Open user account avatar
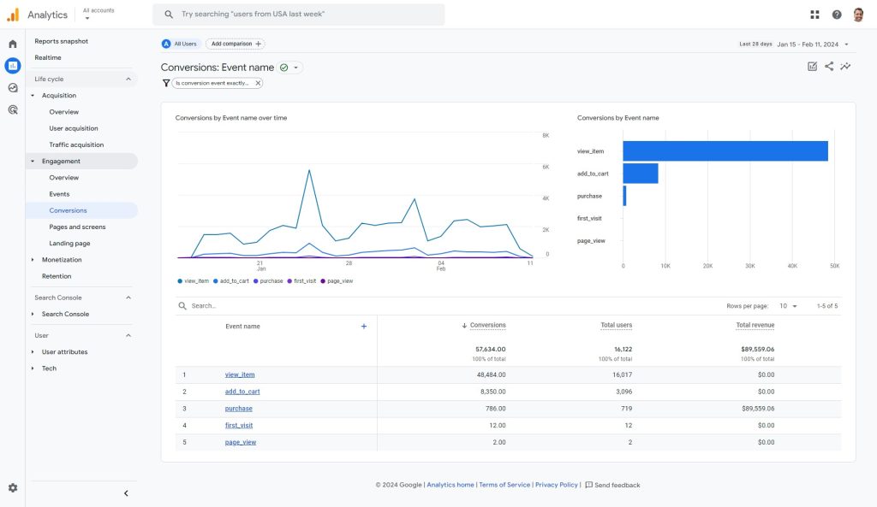 [x=858, y=15]
